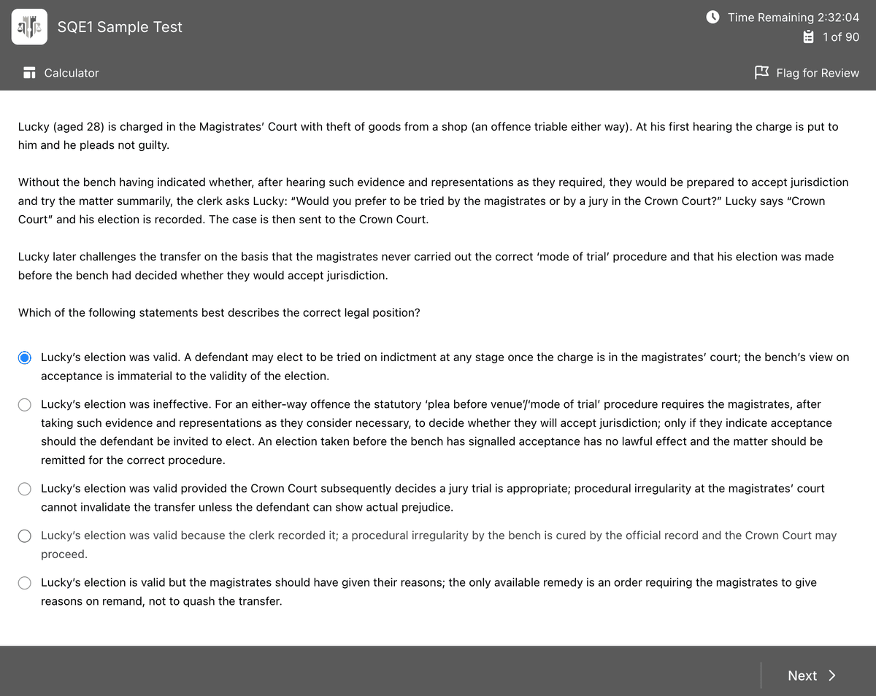The width and height of the screenshot is (876, 696).
Task: Click the paragraph starting 'Lucky later challenges'
Action: click(x=426, y=266)
